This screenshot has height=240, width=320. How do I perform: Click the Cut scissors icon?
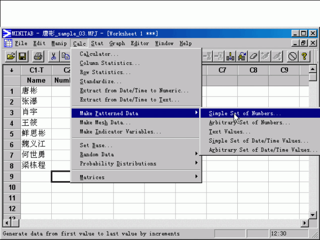(x=54, y=56)
